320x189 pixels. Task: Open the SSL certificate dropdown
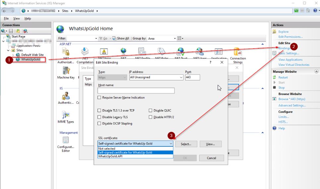[x=135, y=144]
